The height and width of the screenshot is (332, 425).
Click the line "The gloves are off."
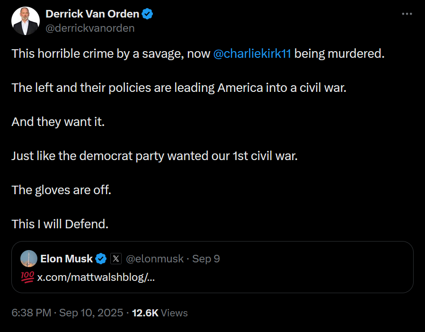[61, 190]
